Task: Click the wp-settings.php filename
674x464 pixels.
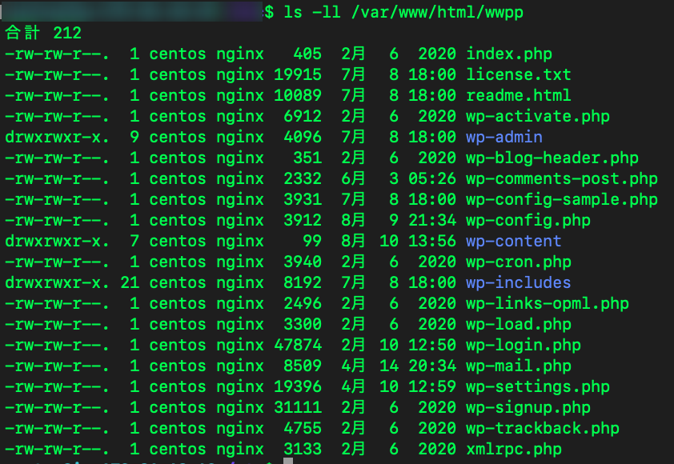Action: 538,387
